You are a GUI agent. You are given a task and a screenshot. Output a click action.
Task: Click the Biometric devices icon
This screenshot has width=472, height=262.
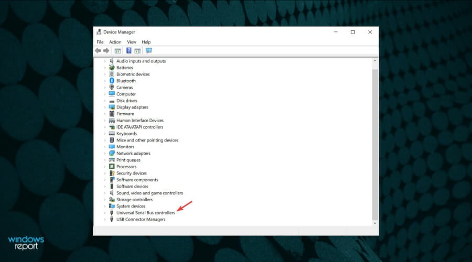click(x=112, y=74)
